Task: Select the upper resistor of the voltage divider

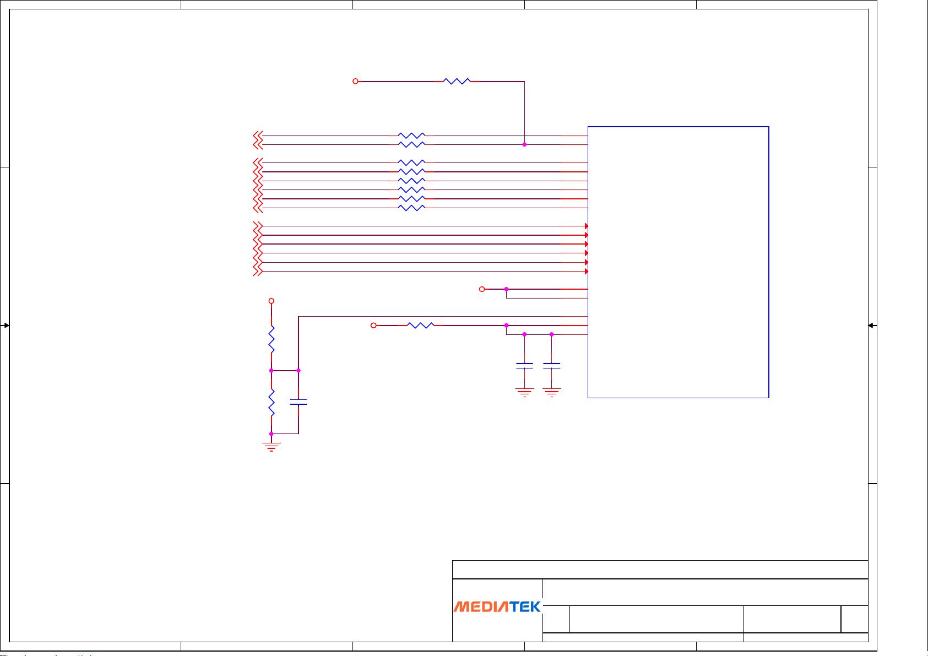Action: click(272, 339)
